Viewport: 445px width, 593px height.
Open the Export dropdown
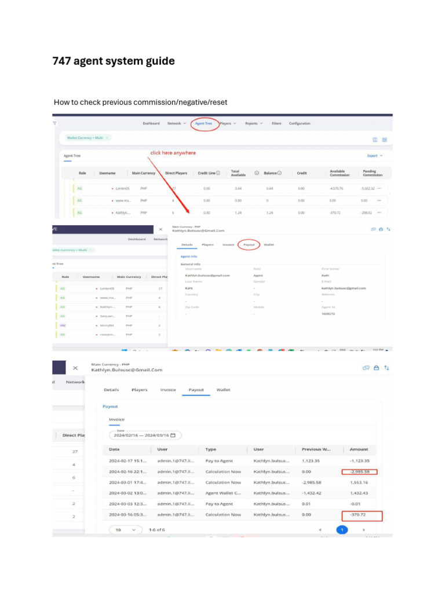pos(375,156)
